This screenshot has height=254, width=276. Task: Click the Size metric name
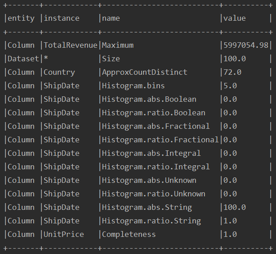click(111, 59)
